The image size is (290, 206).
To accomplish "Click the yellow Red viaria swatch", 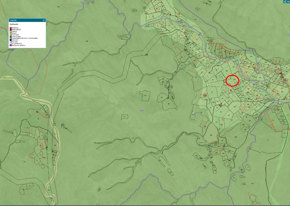I will [x=11, y=41].
